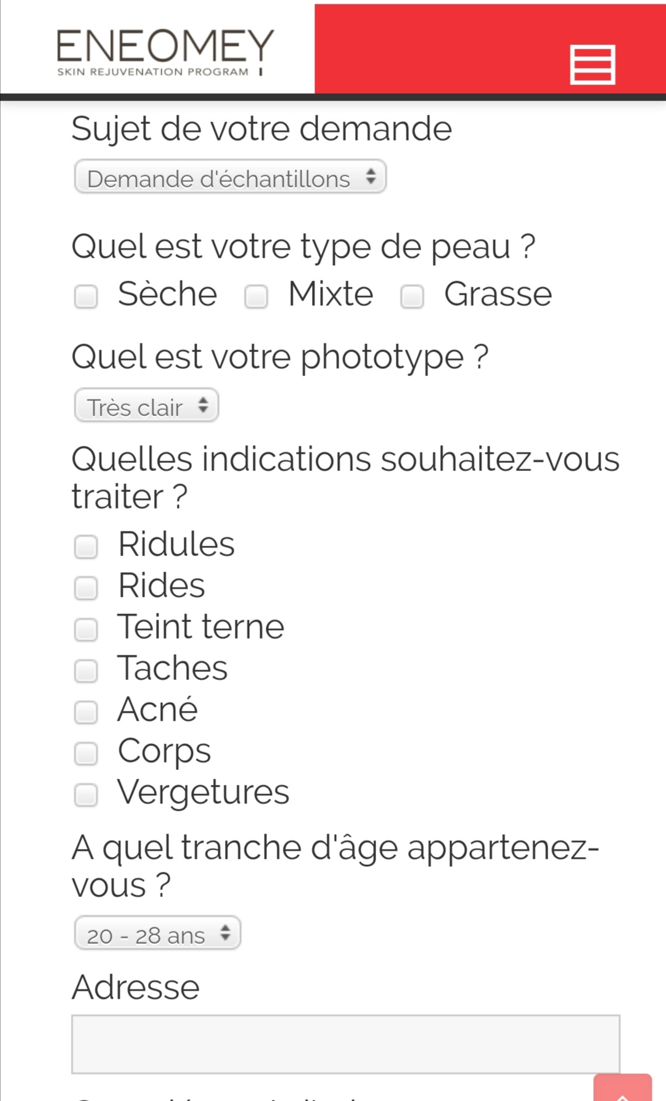Check the Sèche skin type box
This screenshot has width=666, height=1101.
click(x=86, y=296)
